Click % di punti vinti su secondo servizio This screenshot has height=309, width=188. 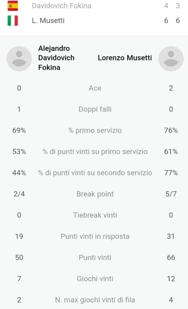[x=95, y=173]
